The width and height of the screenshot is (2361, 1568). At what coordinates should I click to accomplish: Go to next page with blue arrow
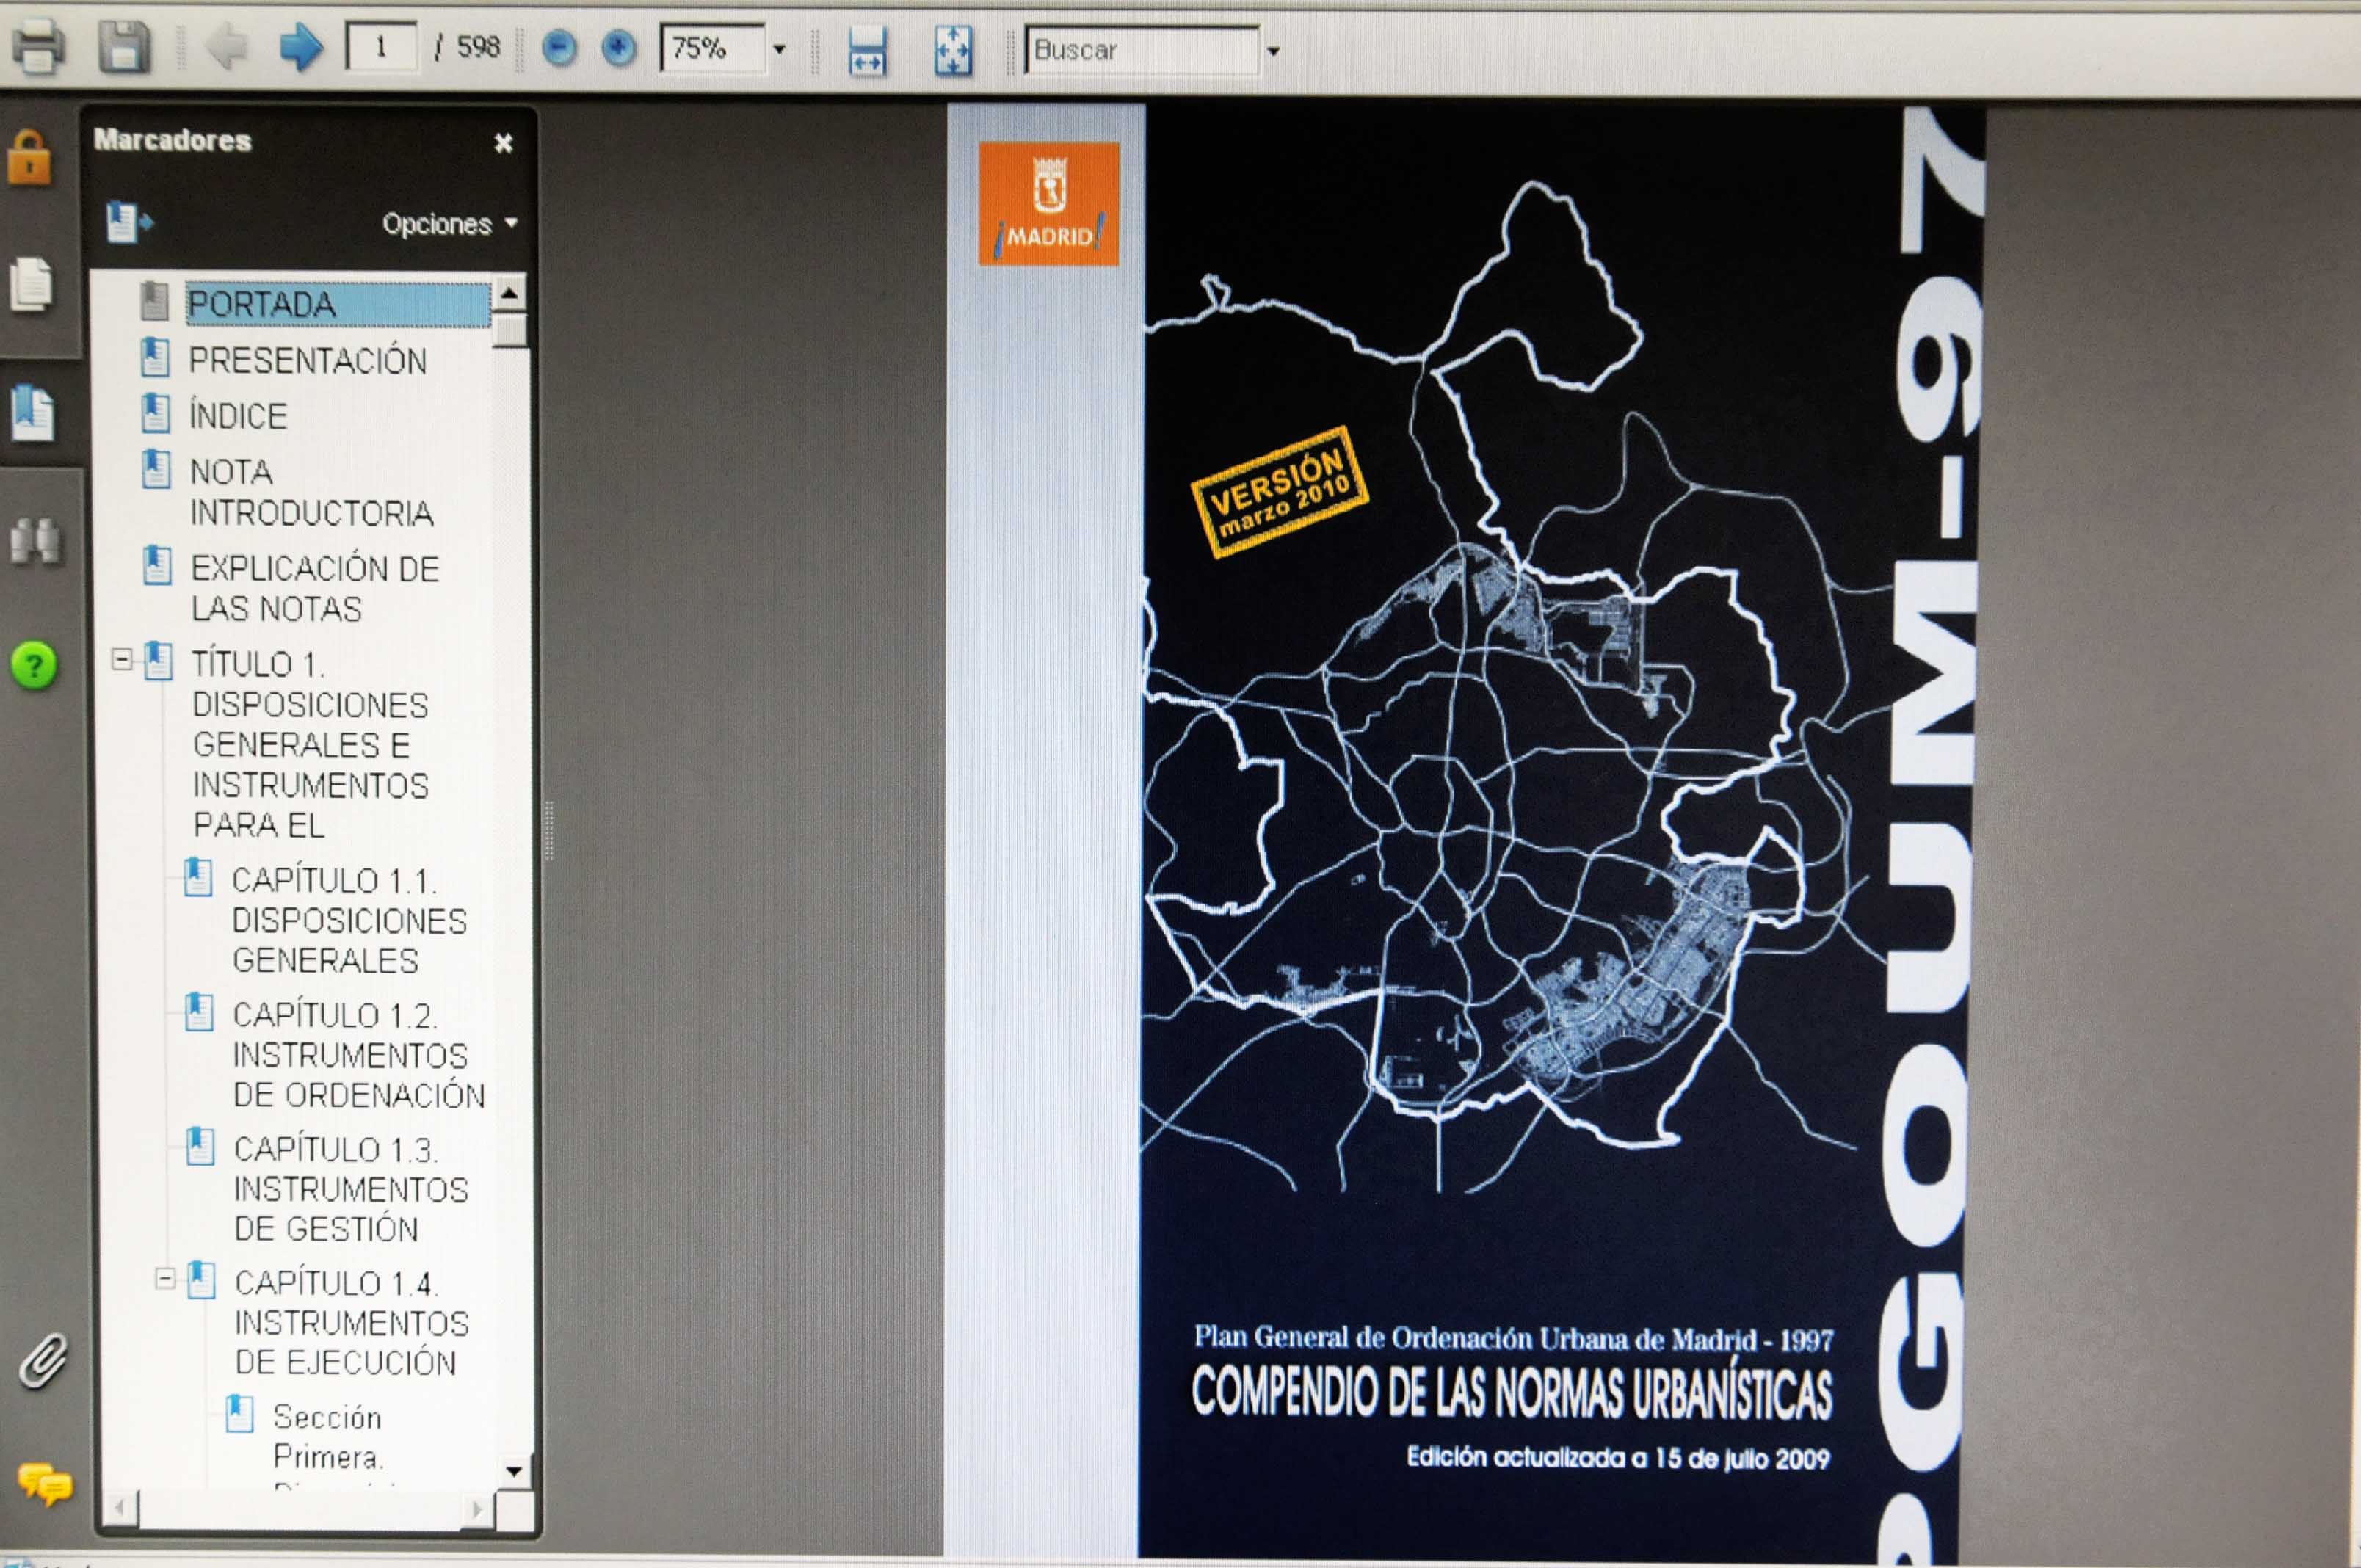[300, 47]
